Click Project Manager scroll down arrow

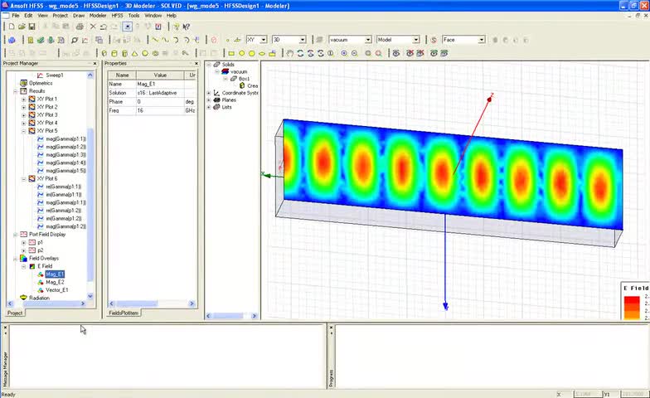90,297
